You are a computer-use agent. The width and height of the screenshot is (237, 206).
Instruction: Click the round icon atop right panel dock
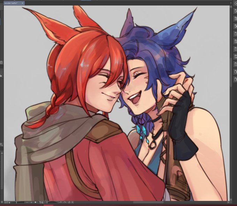point(236,3)
